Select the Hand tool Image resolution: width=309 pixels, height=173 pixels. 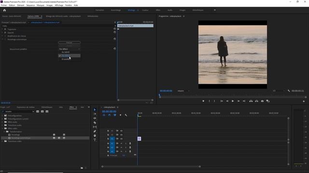coord(95,136)
